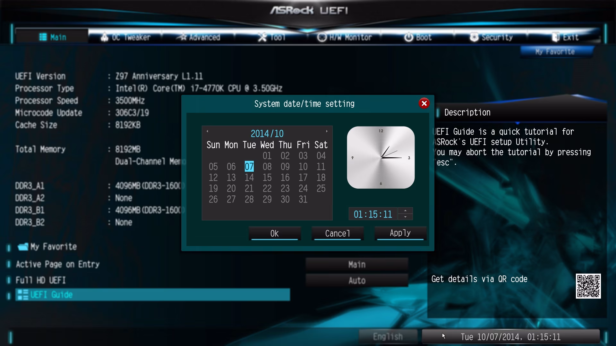Screen dimensions: 616x346
Task: Go to the Exit tab
Action: pyautogui.click(x=564, y=37)
